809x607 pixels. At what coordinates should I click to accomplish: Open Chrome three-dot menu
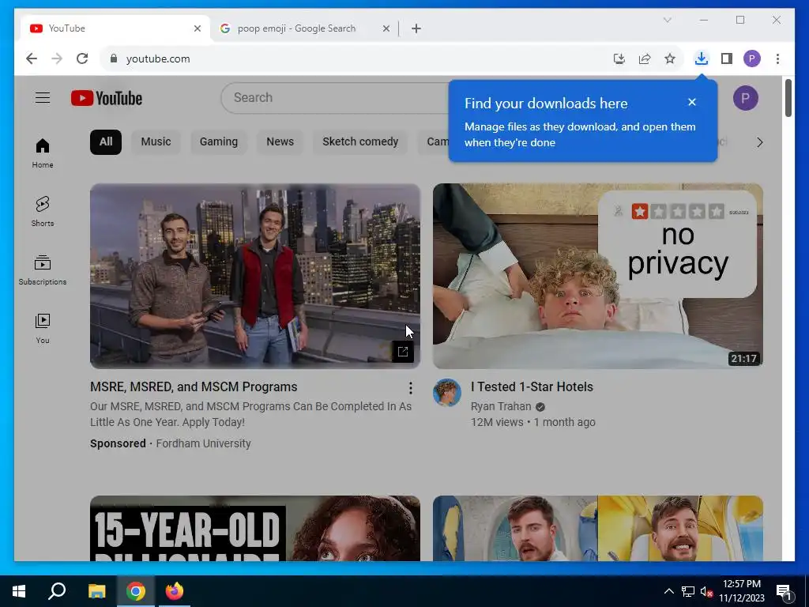click(777, 58)
